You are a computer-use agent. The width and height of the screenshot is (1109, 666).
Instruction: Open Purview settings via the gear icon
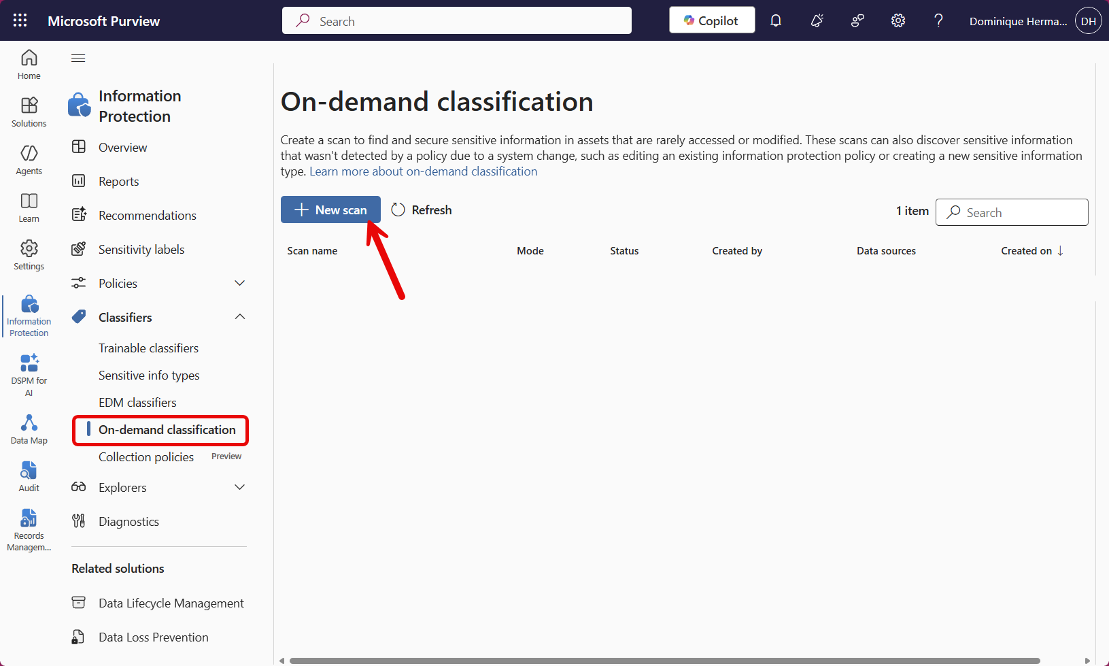tap(898, 20)
